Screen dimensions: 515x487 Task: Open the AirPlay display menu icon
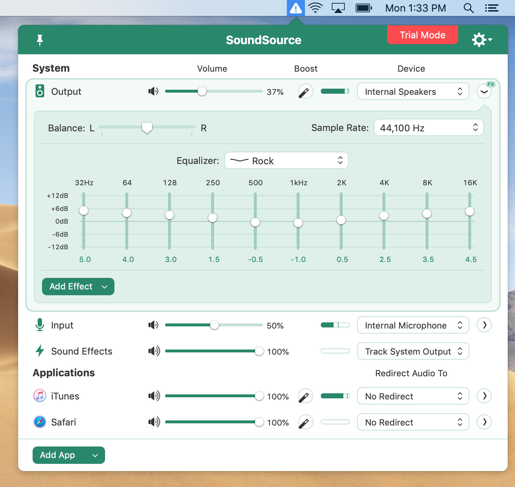point(338,8)
